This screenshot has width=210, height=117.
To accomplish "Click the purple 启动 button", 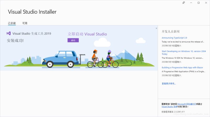I will (x=73, y=40).
